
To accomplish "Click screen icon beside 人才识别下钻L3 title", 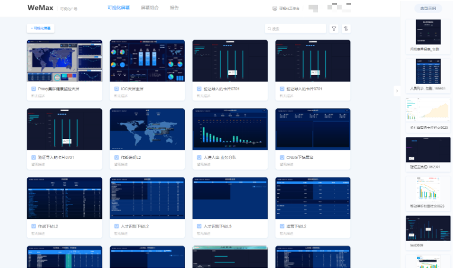I will (199, 227).
